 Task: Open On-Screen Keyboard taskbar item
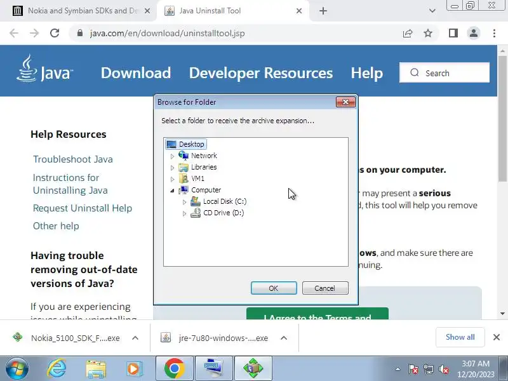[x=213, y=368]
